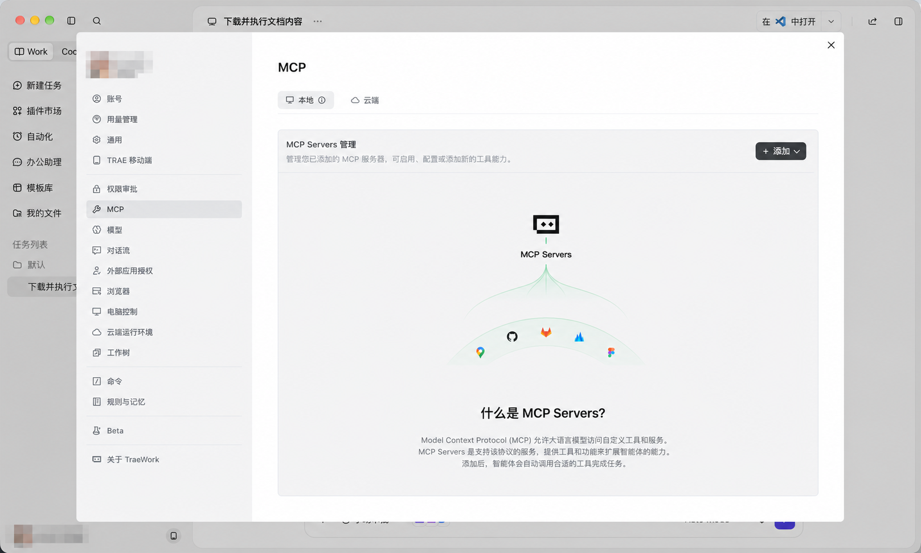This screenshot has width=921, height=553.
Task: Click the Figma logo icon
Action: [x=611, y=353]
